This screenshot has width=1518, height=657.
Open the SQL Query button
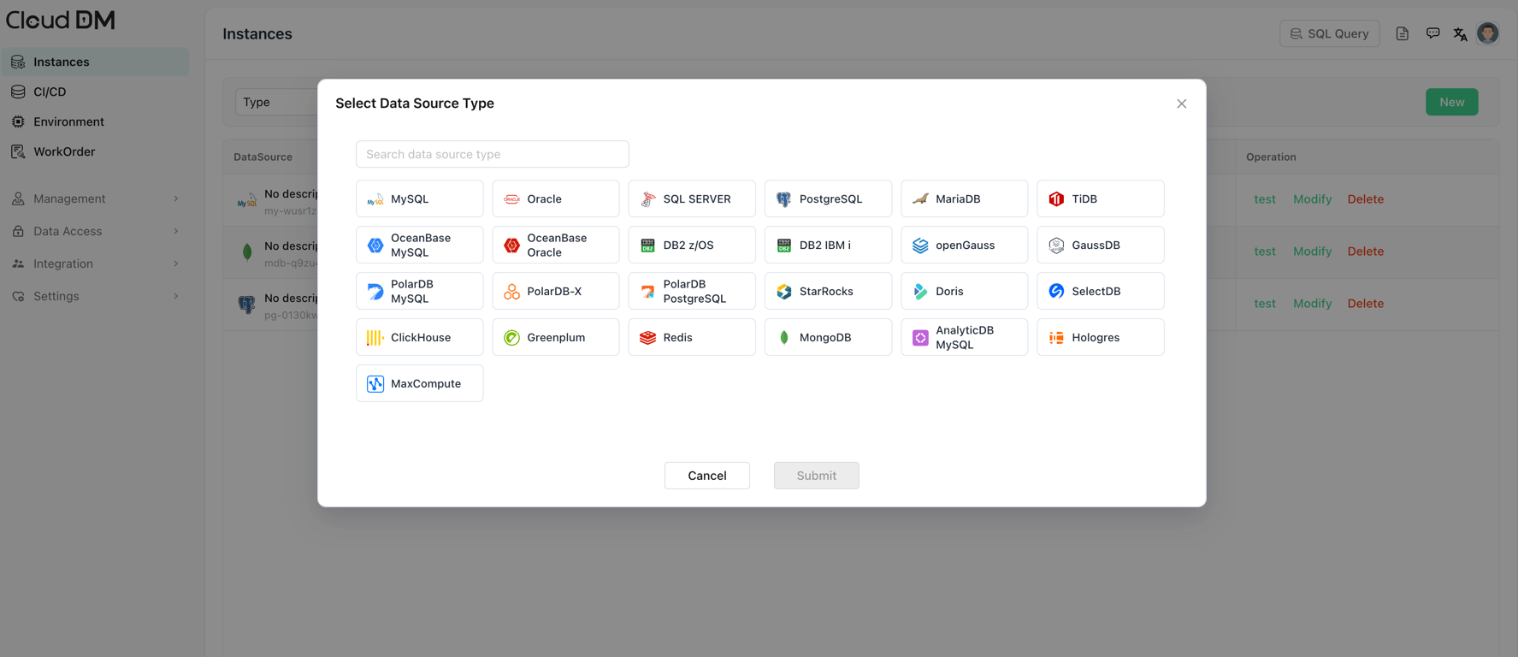(x=1330, y=33)
